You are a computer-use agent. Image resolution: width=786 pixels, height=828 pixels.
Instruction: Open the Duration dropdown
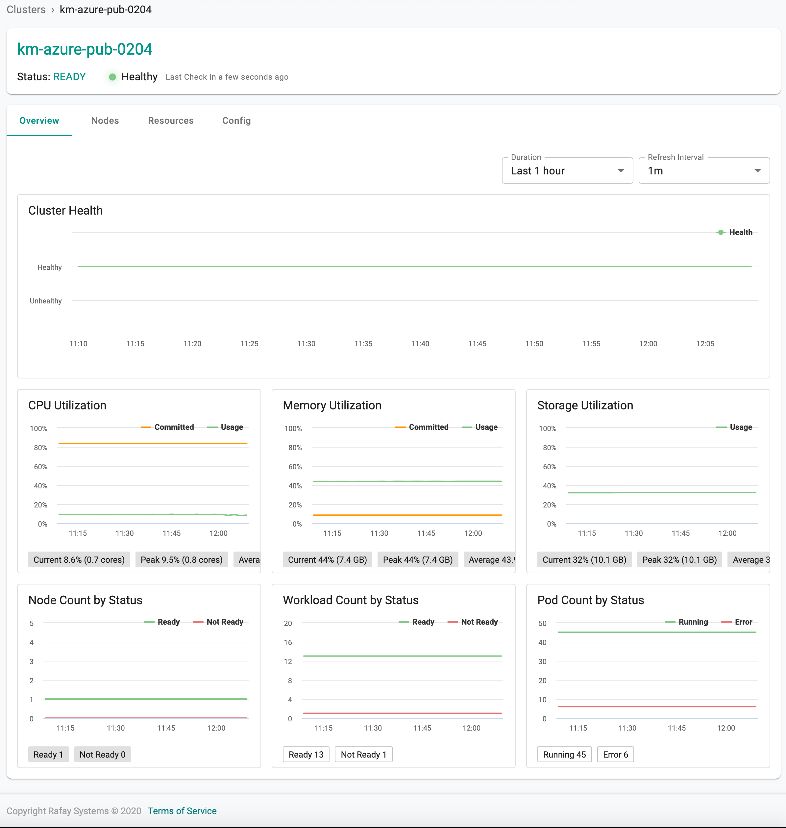pos(567,170)
